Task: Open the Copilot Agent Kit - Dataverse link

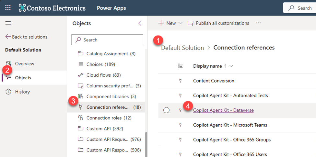Action: pos(223,110)
